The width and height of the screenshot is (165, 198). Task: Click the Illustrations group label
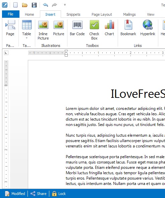(51, 46)
